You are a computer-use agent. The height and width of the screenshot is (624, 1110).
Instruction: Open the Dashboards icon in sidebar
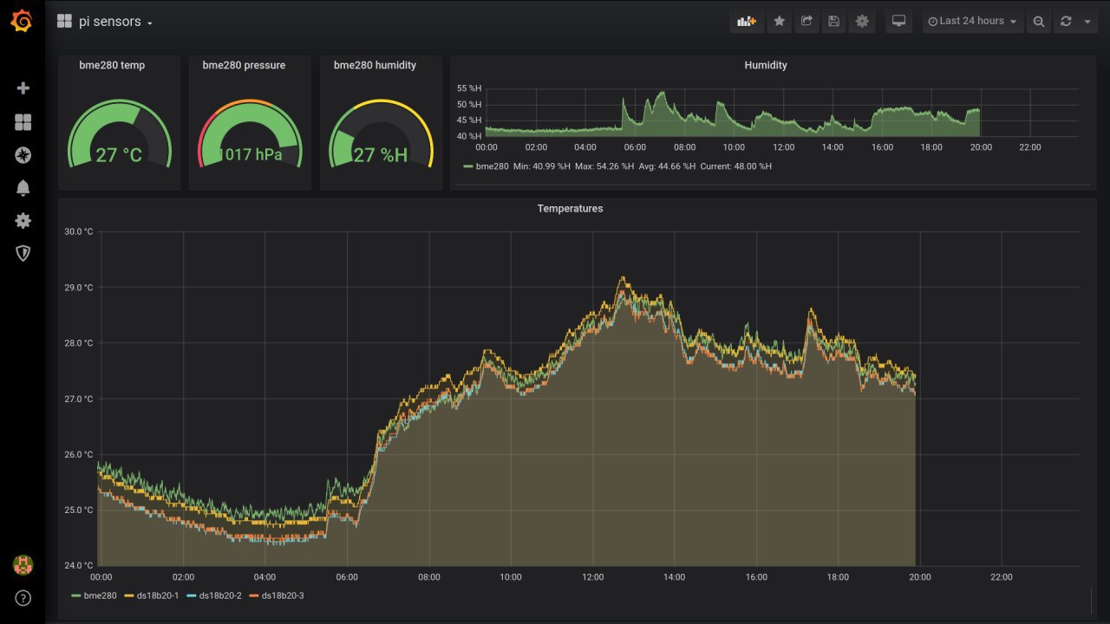tap(23, 122)
